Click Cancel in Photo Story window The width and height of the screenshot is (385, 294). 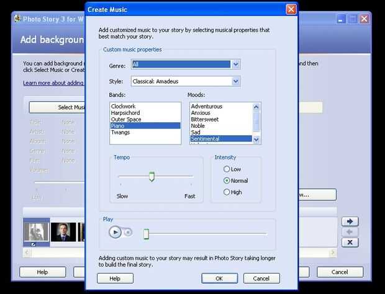[x=340, y=272]
